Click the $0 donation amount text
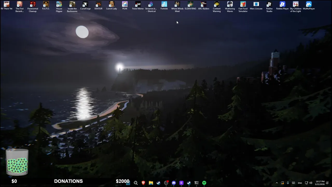 click(x=14, y=181)
